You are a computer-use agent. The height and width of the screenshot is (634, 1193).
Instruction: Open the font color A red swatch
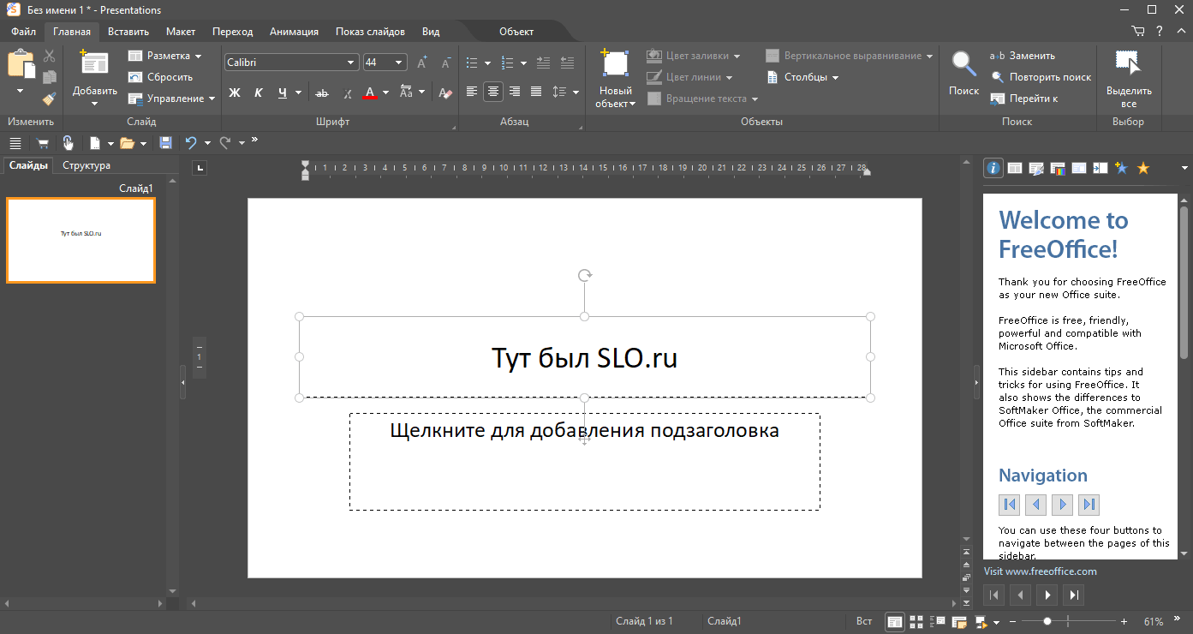pos(370,93)
